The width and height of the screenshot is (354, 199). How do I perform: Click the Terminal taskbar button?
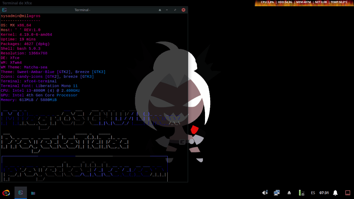click(x=21, y=193)
